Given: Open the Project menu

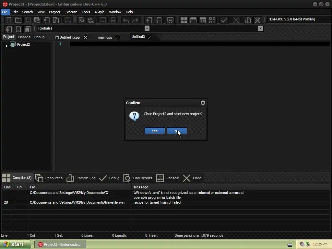Looking at the screenshot, I should point(54,12).
